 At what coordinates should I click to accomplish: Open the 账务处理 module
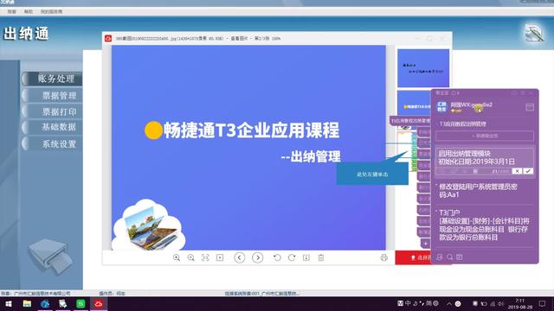52,79
